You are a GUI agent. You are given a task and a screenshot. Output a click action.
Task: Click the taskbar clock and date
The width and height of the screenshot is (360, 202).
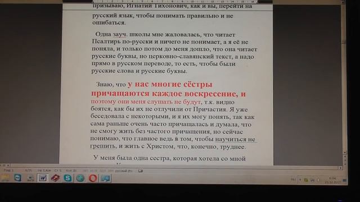[332, 180]
